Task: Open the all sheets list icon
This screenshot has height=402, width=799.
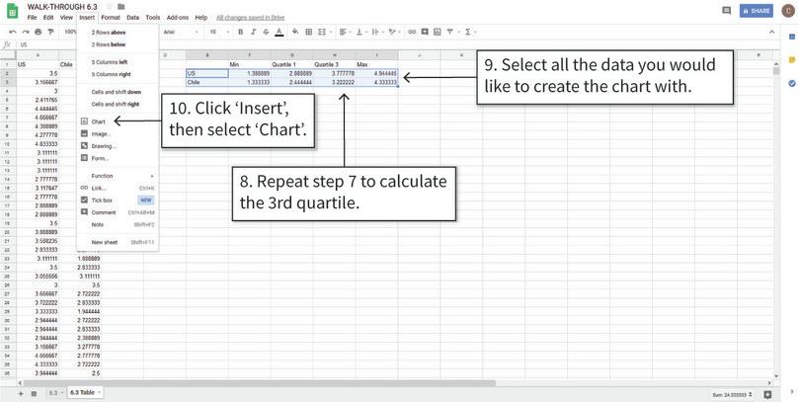Action: [x=34, y=394]
